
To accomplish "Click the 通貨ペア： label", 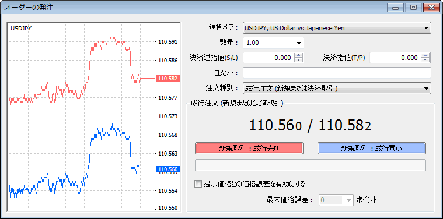I will [x=223, y=28].
